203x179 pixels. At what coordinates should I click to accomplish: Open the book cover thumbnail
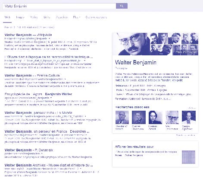pyautogui.click(x=188, y=157)
